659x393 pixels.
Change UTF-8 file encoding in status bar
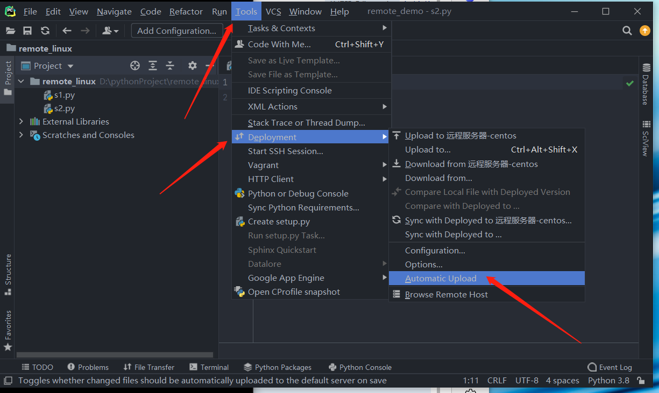point(527,380)
